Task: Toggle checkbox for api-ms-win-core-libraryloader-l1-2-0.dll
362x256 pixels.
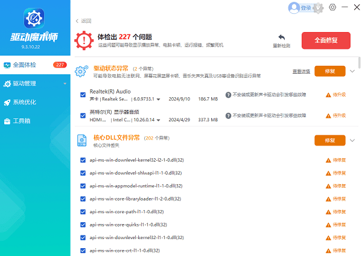Action: pyautogui.click(x=83, y=199)
